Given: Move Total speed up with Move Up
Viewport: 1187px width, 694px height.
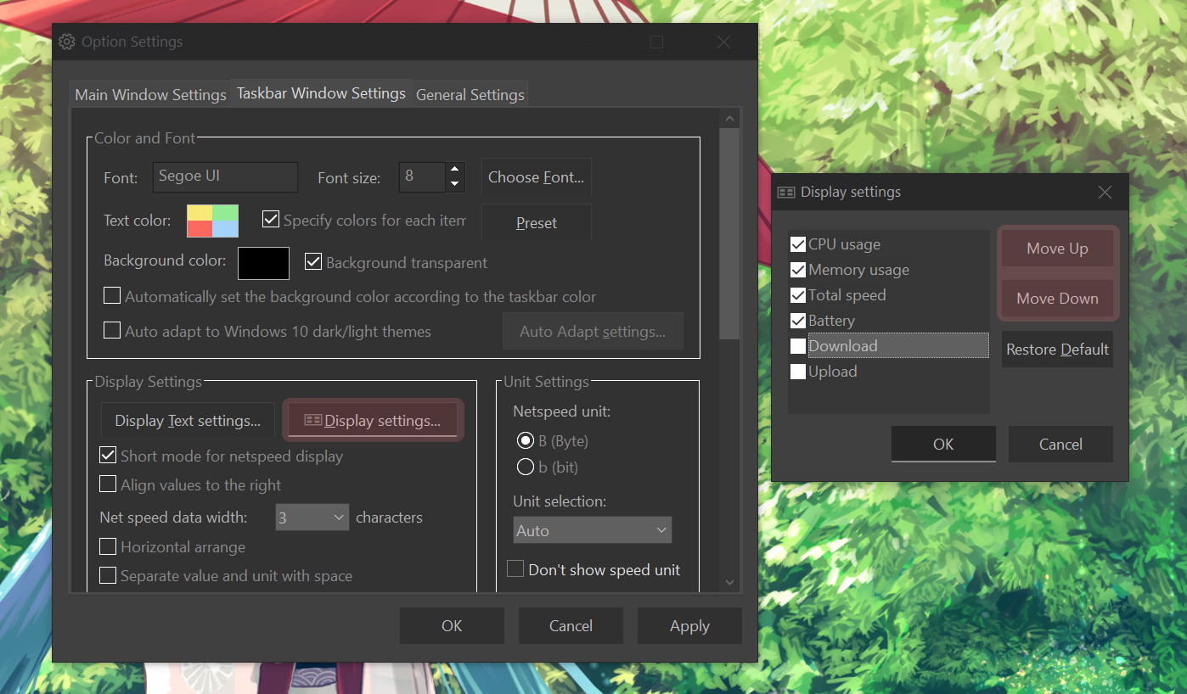Looking at the screenshot, I should (x=1056, y=248).
